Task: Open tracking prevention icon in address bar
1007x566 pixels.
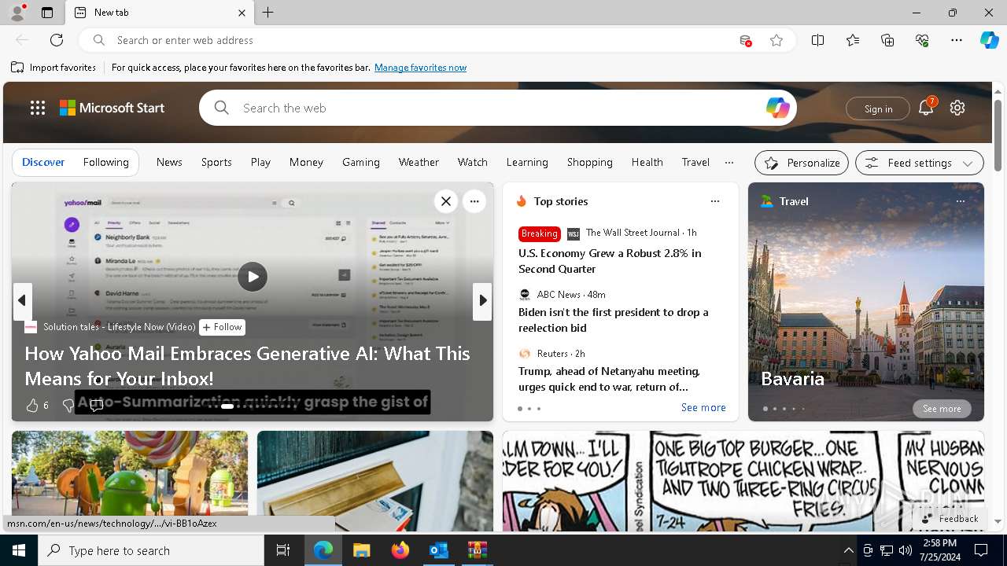Action: (x=745, y=40)
